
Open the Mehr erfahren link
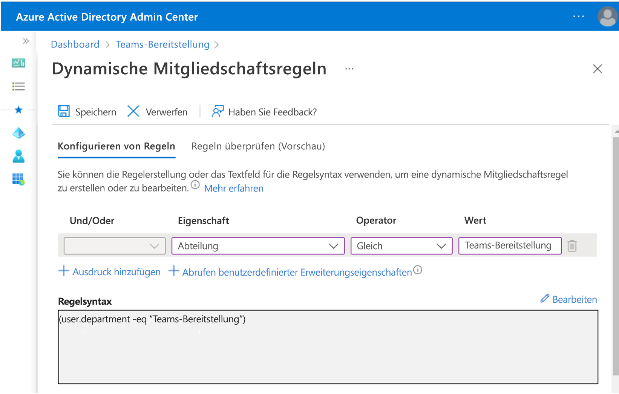pyautogui.click(x=234, y=188)
